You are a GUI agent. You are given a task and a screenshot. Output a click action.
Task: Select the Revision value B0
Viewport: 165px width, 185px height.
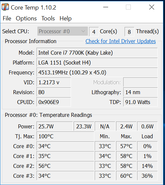click(54, 92)
